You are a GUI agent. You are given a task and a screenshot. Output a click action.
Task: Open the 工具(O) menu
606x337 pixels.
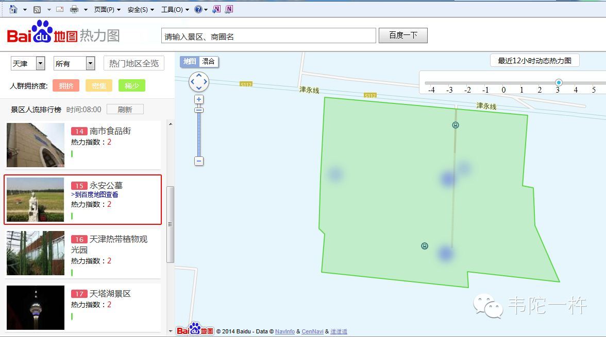pos(175,10)
